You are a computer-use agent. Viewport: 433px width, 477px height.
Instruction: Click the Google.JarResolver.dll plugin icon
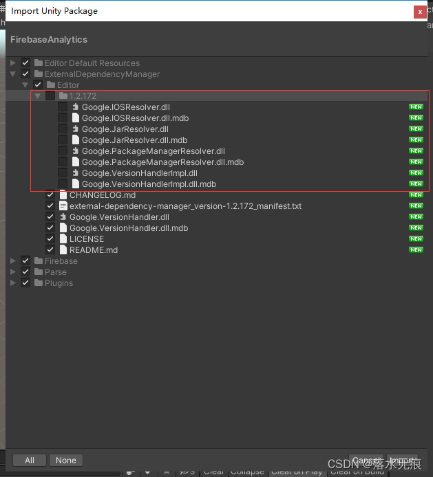click(x=75, y=129)
